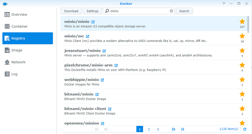The image size is (252, 134).
Task: Select the Registry section
Action: 28,38
